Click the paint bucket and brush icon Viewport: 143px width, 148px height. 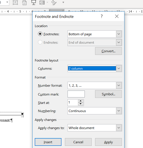click(54, 2)
